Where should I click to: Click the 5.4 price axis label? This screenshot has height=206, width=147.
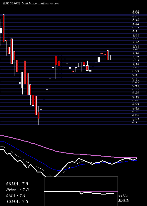tap(135, 122)
